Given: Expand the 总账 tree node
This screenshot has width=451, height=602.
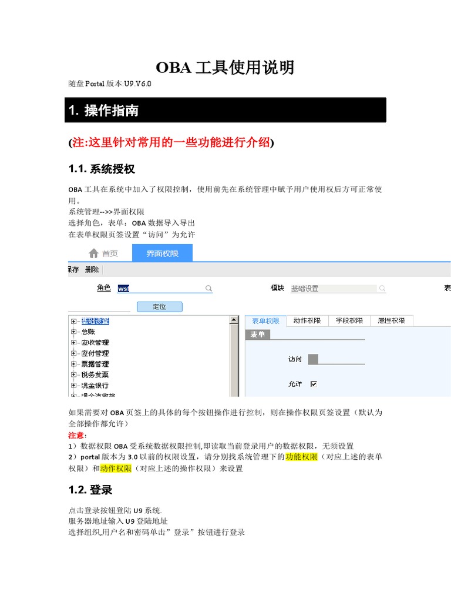Looking at the screenshot, I should pos(73,332).
